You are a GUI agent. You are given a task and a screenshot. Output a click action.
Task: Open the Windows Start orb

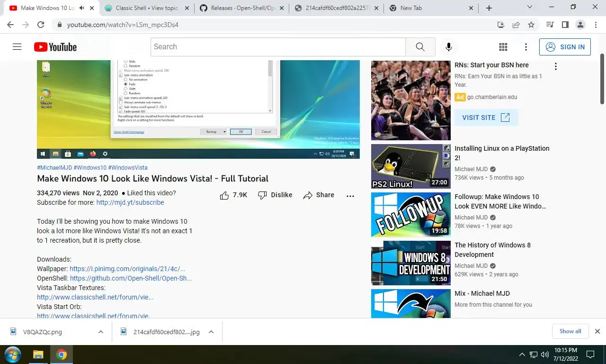[12, 355]
